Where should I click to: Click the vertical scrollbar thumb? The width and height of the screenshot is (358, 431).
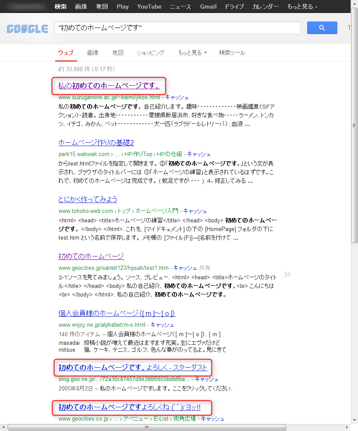click(x=354, y=125)
